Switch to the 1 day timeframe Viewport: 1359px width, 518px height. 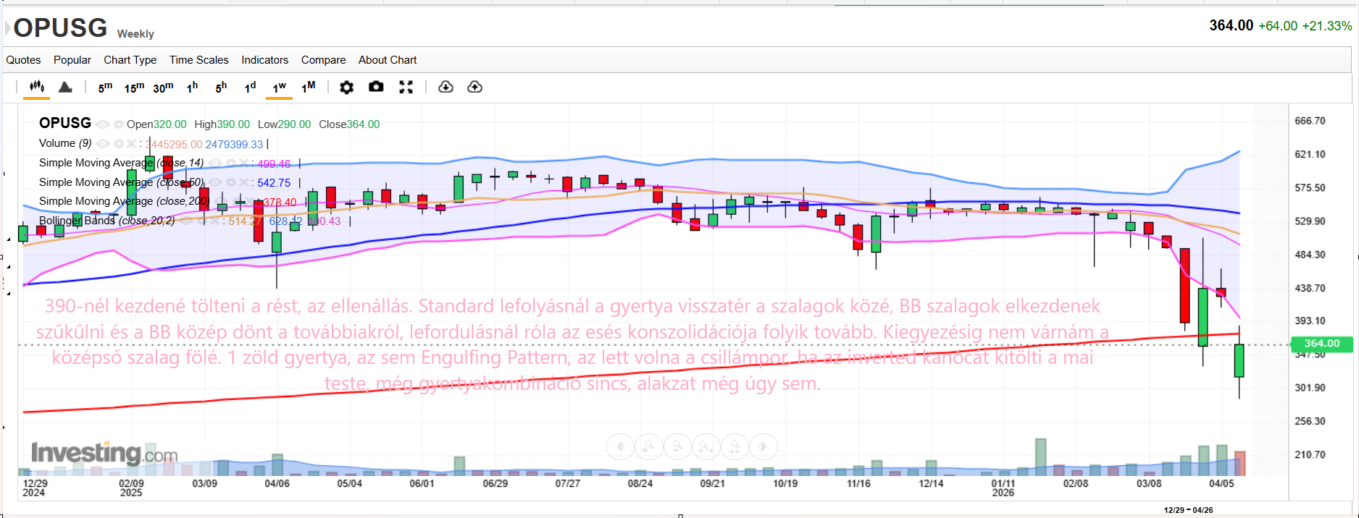(250, 88)
